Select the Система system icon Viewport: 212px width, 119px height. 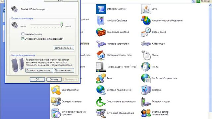point(146,90)
